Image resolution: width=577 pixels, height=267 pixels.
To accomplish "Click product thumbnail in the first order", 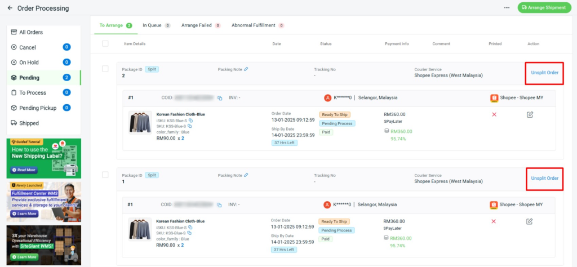I will tap(140, 122).
